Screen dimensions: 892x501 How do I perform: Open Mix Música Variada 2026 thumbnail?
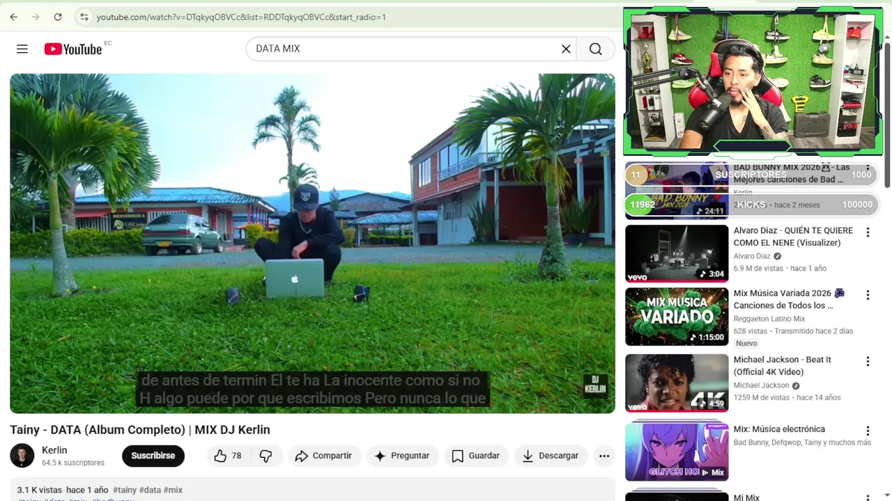pos(677,317)
